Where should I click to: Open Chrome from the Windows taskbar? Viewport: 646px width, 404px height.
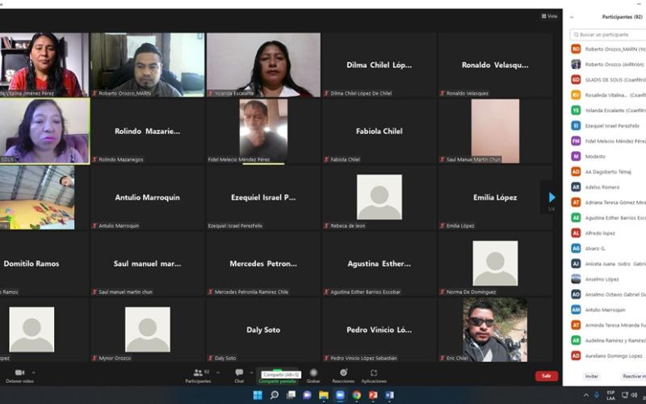[x=356, y=395]
